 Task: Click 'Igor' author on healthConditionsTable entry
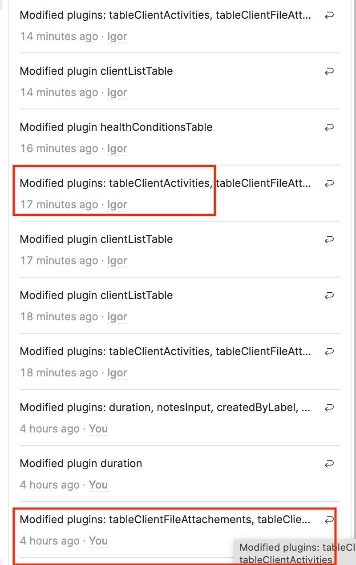point(117,149)
